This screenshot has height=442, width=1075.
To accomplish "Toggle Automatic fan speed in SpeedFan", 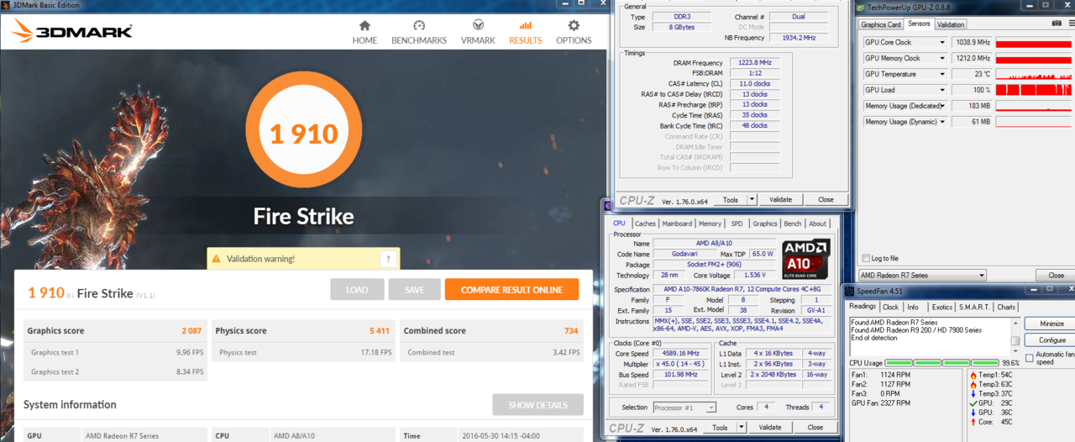I will coord(1030,359).
